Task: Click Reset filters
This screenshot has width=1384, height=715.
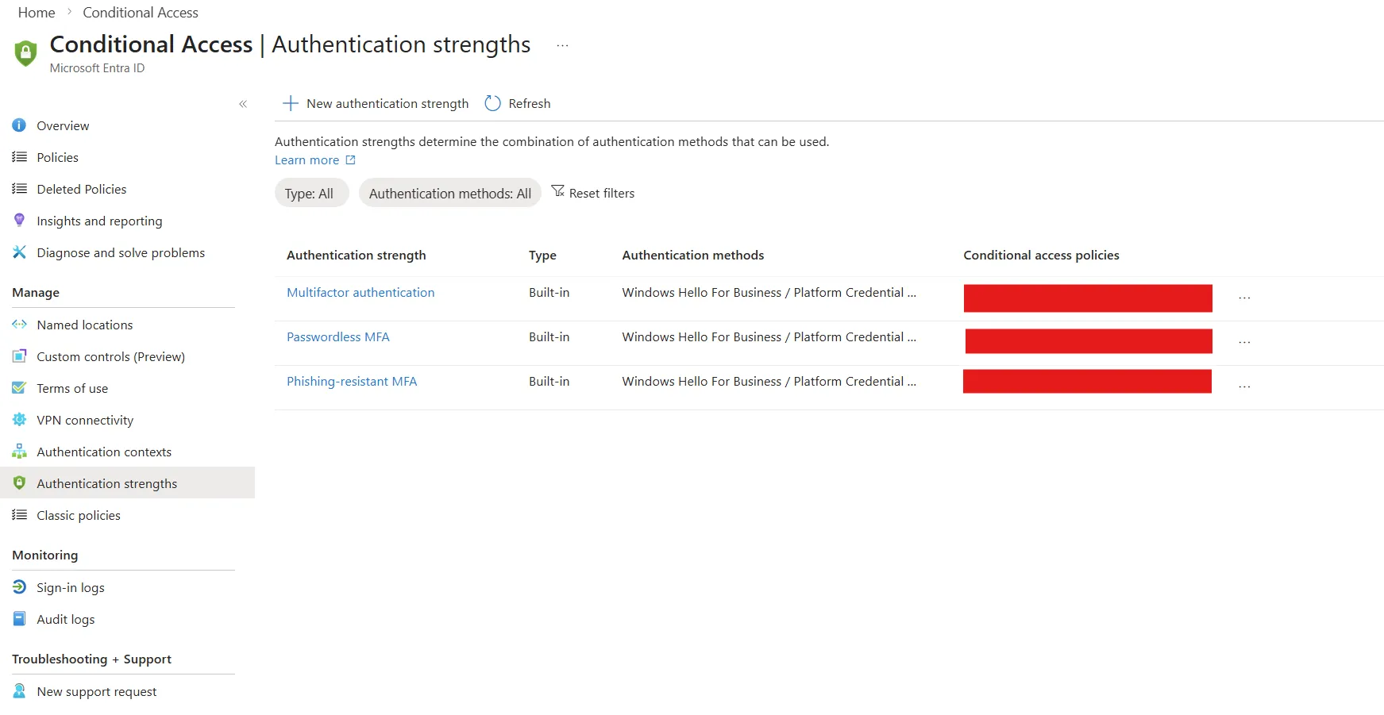Action: (593, 193)
